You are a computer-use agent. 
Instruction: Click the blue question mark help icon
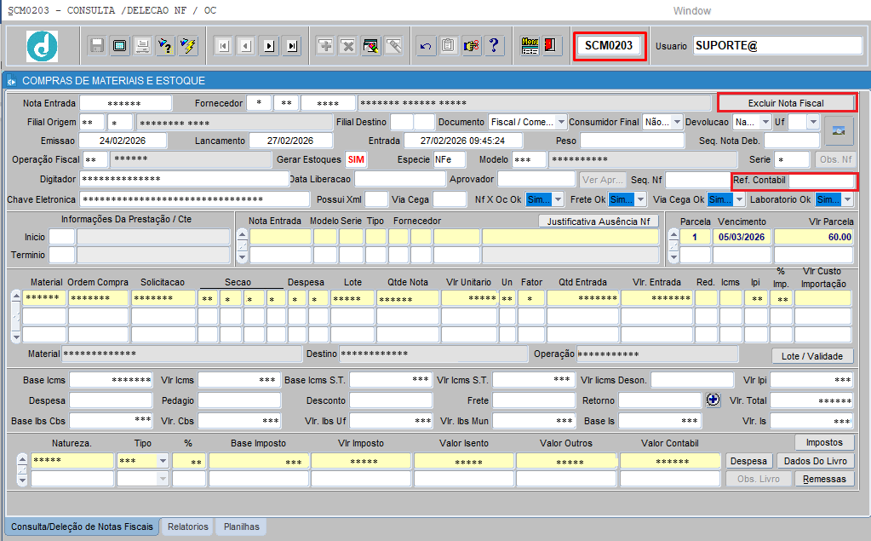pos(494,46)
